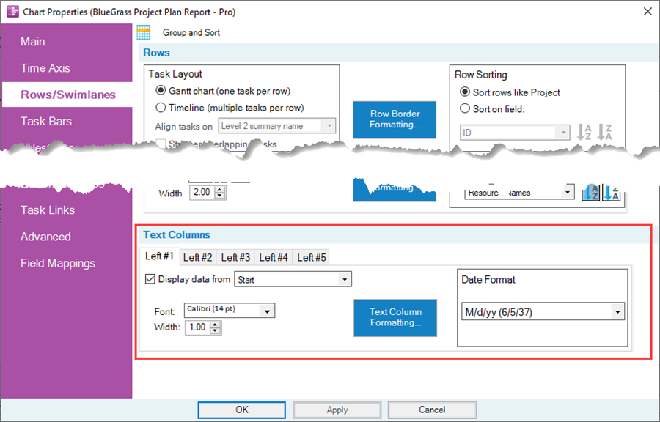
Task: Open the Display data from Start dropdown
Action: pyautogui.click(x=345, y=280)
